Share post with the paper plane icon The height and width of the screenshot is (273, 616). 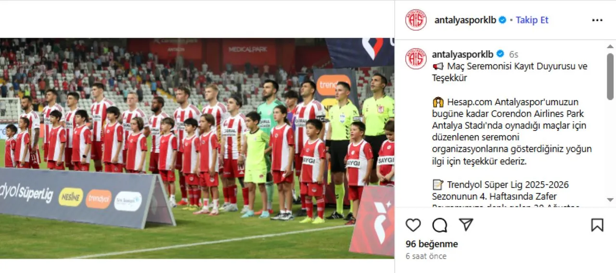click(465, 224)
